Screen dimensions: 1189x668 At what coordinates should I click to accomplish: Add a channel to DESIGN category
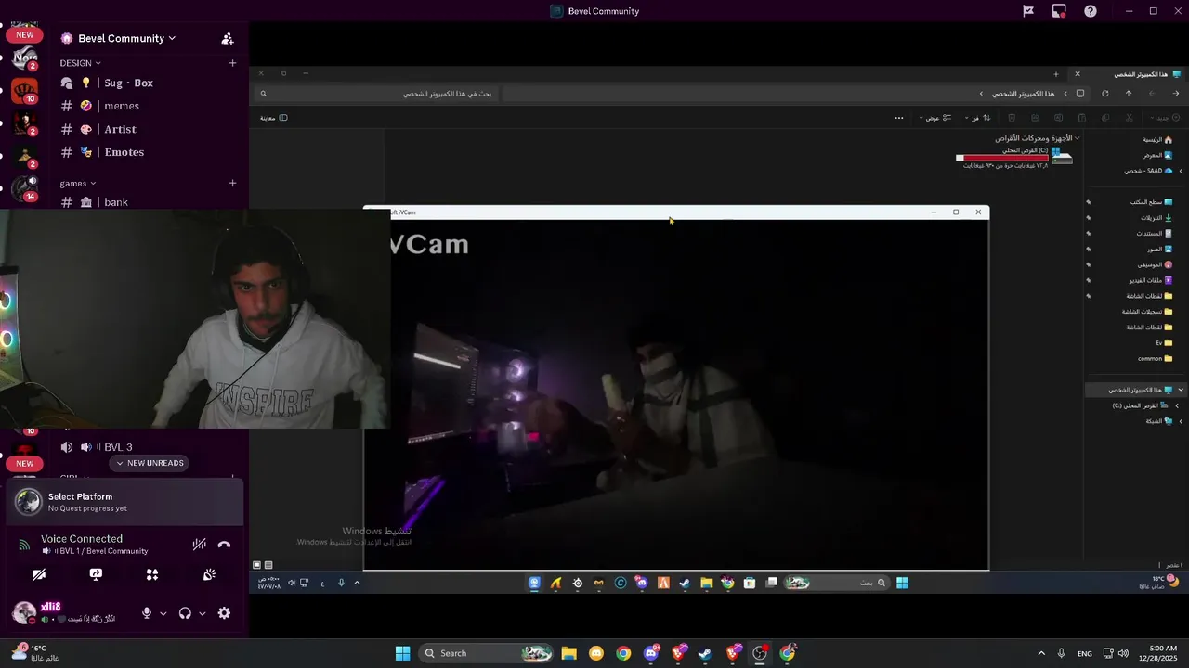232,63
